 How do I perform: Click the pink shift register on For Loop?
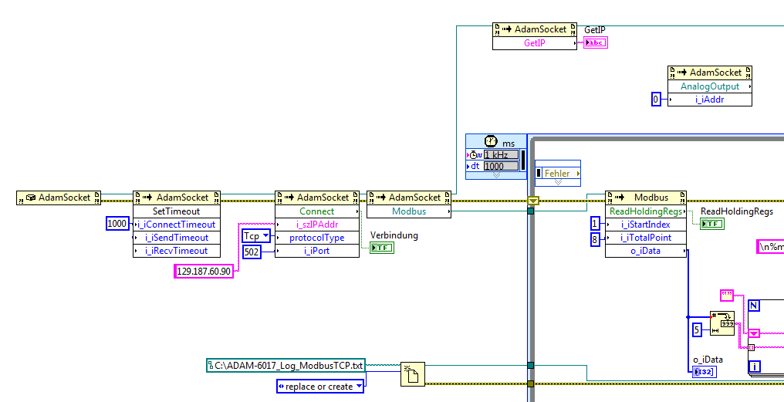coord(754,333)
